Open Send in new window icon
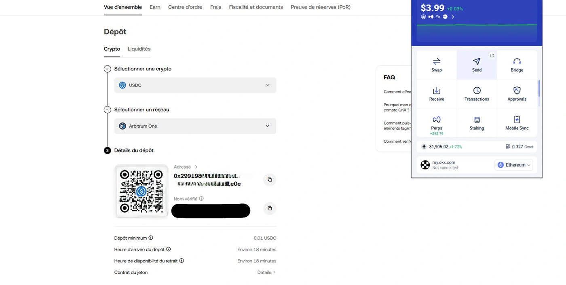Viewport: 566px width, 285px height. [x=492, y=56]
